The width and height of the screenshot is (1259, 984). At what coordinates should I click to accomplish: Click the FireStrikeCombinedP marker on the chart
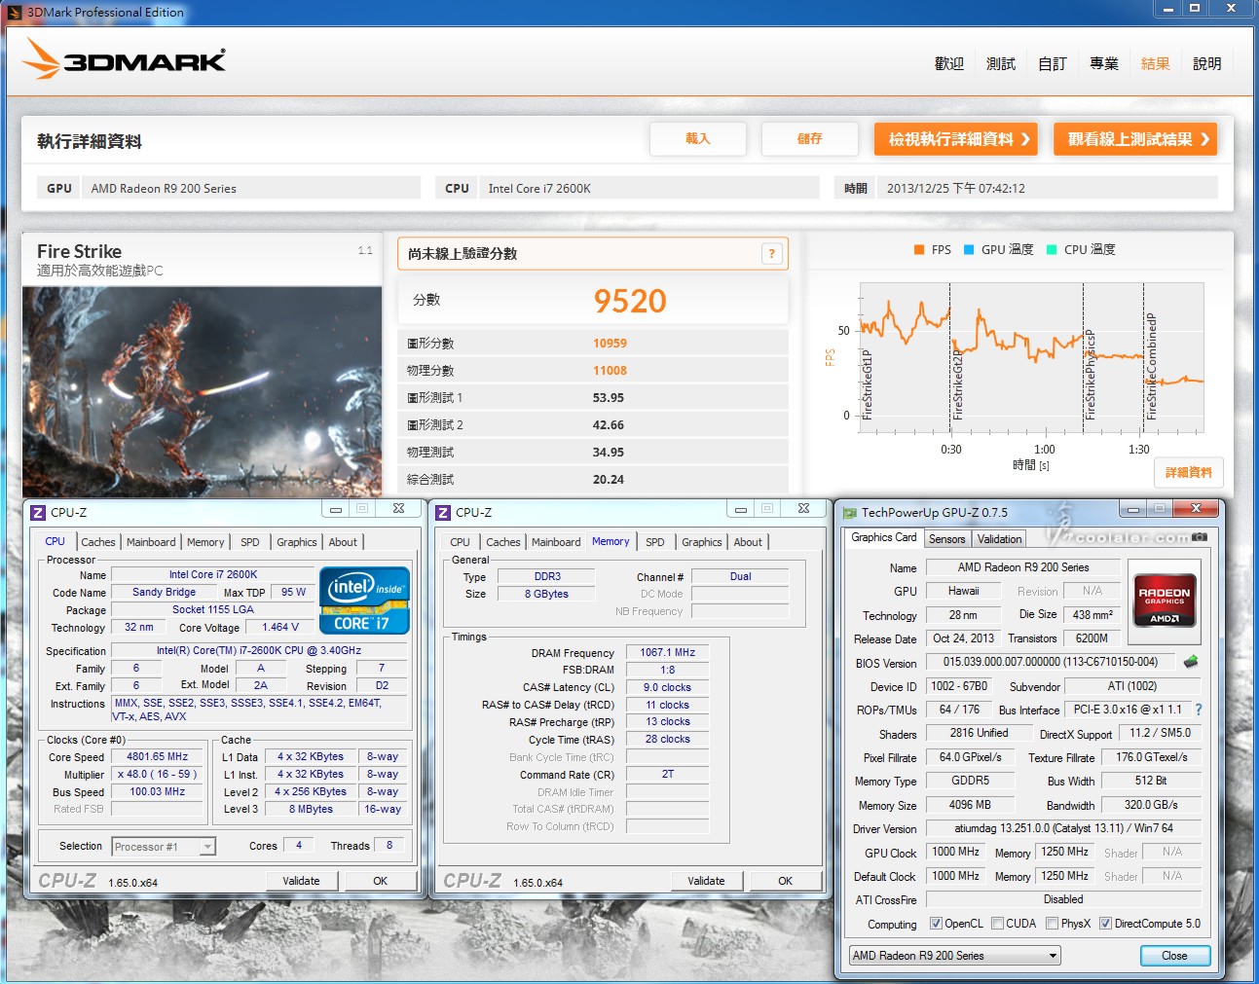(1151, 367)
